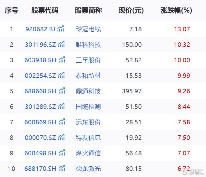Screen dimensions: 206x177
Task: Select the change value 8.44
Action: [x=184, y=107]
